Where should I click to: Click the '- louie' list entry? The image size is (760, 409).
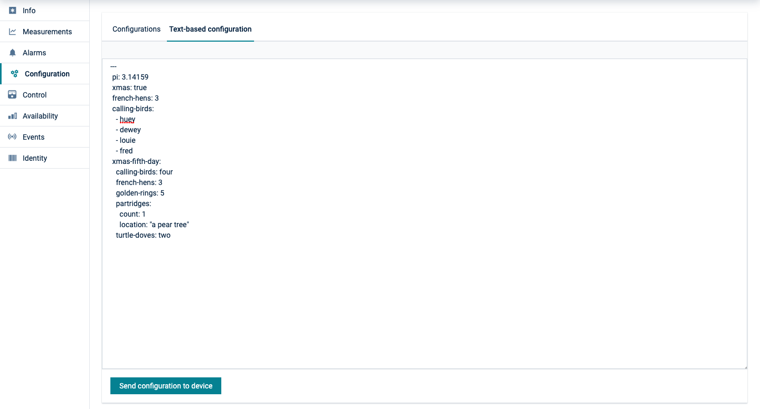(x=126, y=140)
